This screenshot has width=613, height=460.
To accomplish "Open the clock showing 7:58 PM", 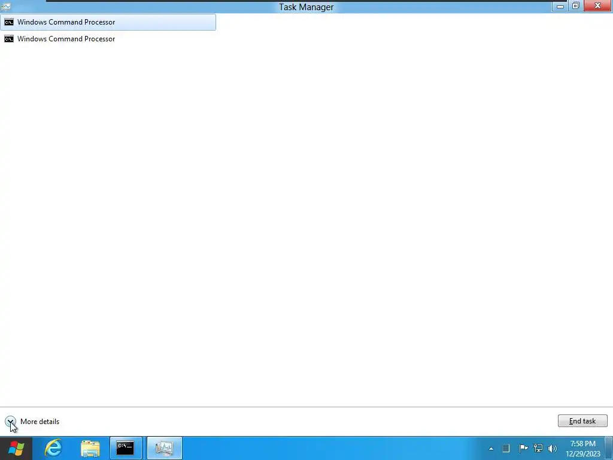I will (583, 449).
